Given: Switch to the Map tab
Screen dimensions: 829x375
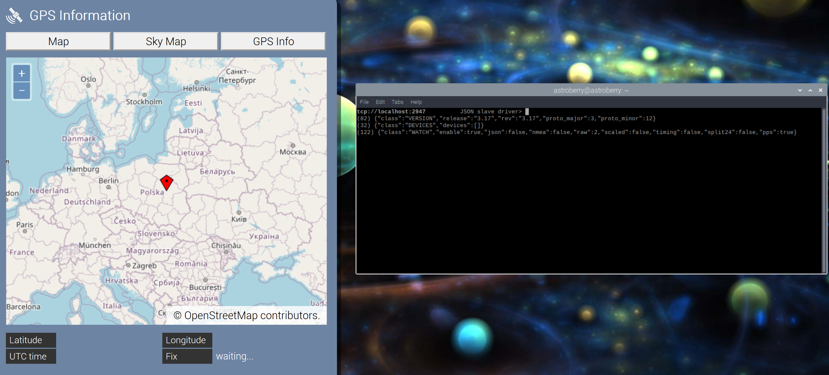Looking at the screenshot, I should pos(58,41).
